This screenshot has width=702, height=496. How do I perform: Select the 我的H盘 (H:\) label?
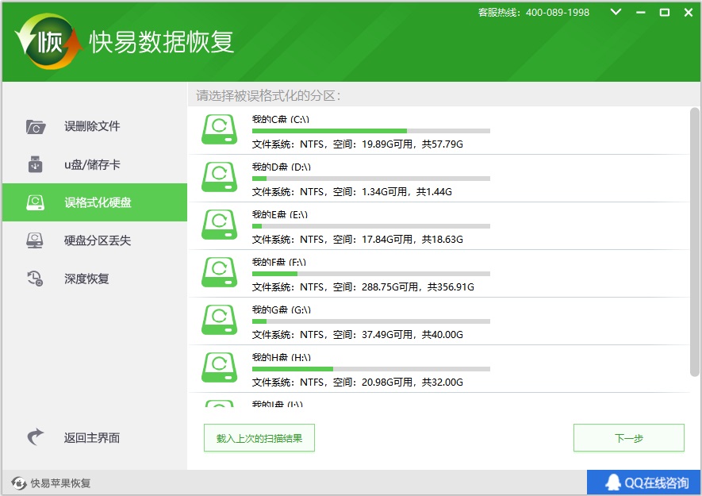coord(282,357)
